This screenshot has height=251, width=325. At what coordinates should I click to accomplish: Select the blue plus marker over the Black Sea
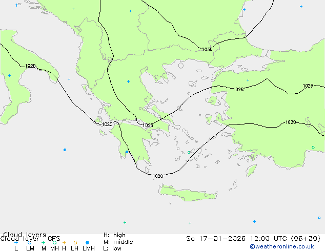(301, 7)
